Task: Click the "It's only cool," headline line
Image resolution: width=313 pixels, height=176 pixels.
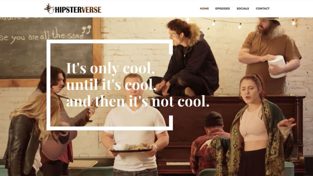Action: click(110, 69)
